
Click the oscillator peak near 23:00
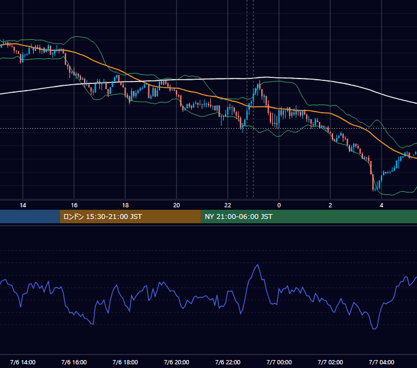258,265
